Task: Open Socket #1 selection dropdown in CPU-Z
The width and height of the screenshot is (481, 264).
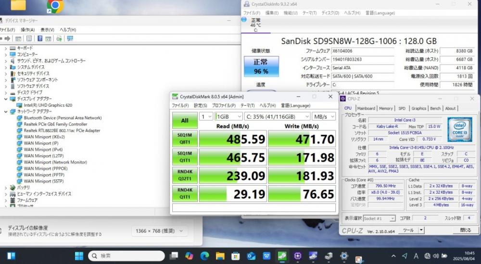Action: (x=379, y=218)
